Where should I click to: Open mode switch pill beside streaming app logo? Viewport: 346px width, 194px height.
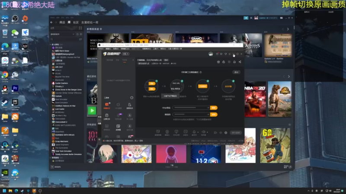click(x=125, y=54)
